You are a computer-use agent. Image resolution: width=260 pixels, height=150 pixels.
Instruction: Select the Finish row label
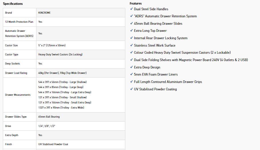tap(9, 144)
